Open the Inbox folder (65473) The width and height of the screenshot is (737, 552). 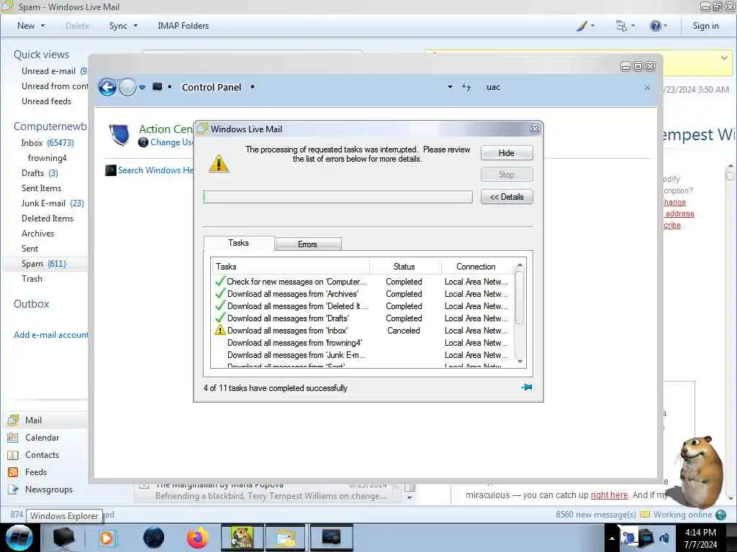coord(47,143)
